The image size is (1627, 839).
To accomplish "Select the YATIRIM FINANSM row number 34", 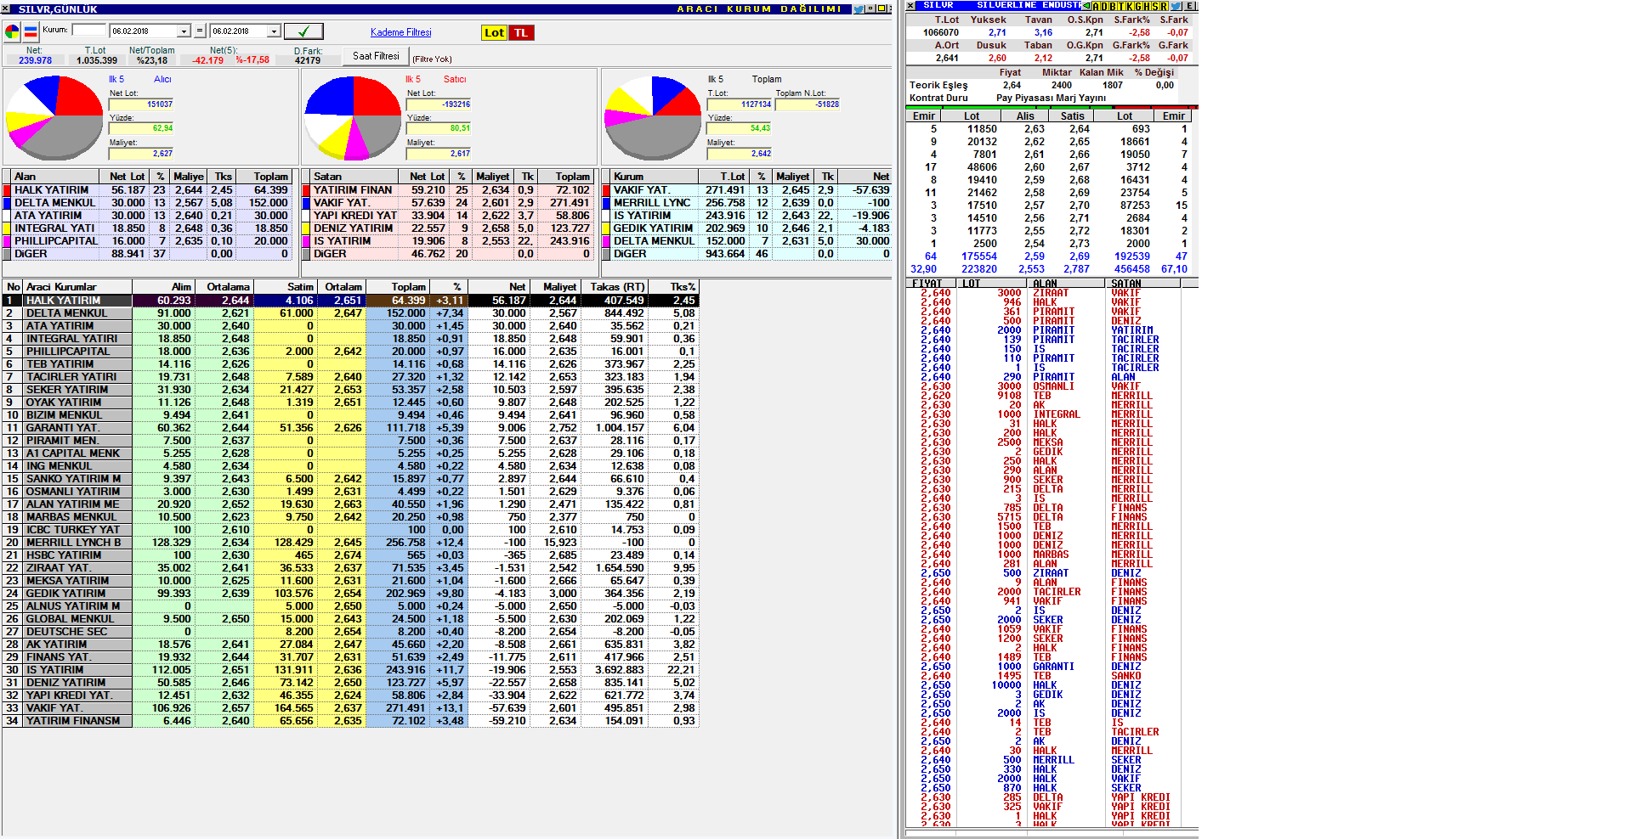I will coord(350,721).
